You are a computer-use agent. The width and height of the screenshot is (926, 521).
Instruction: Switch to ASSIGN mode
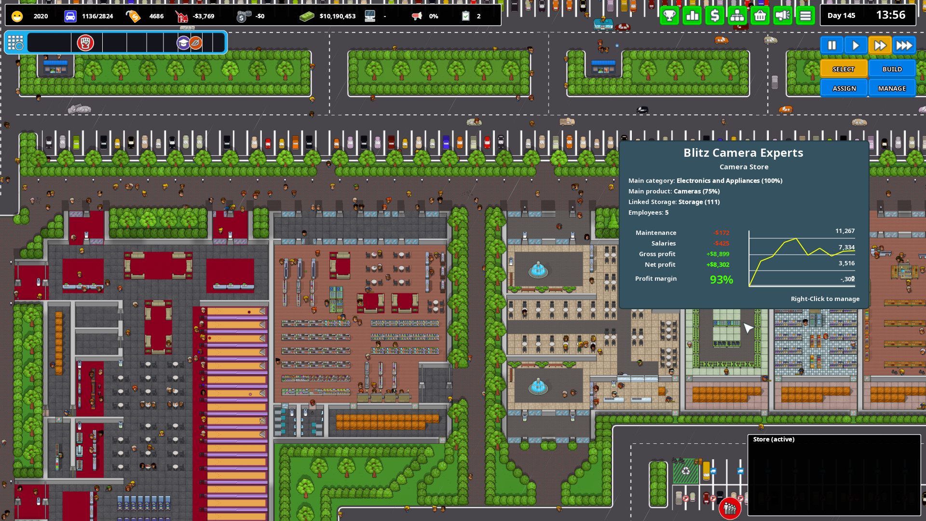(844, 88)
